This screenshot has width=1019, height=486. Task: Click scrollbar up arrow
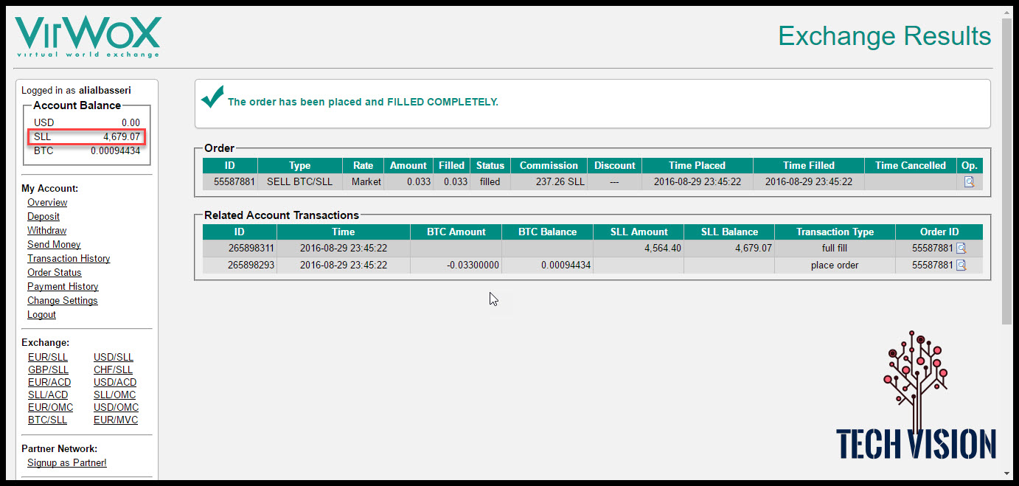tap(1007, 13)
